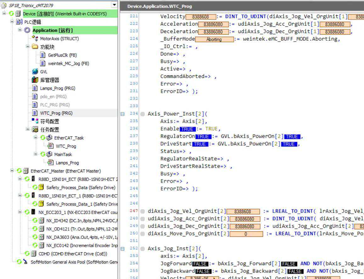
Task: Click the 任务配置 task configuration icon
Action: (x=35, y=130)
